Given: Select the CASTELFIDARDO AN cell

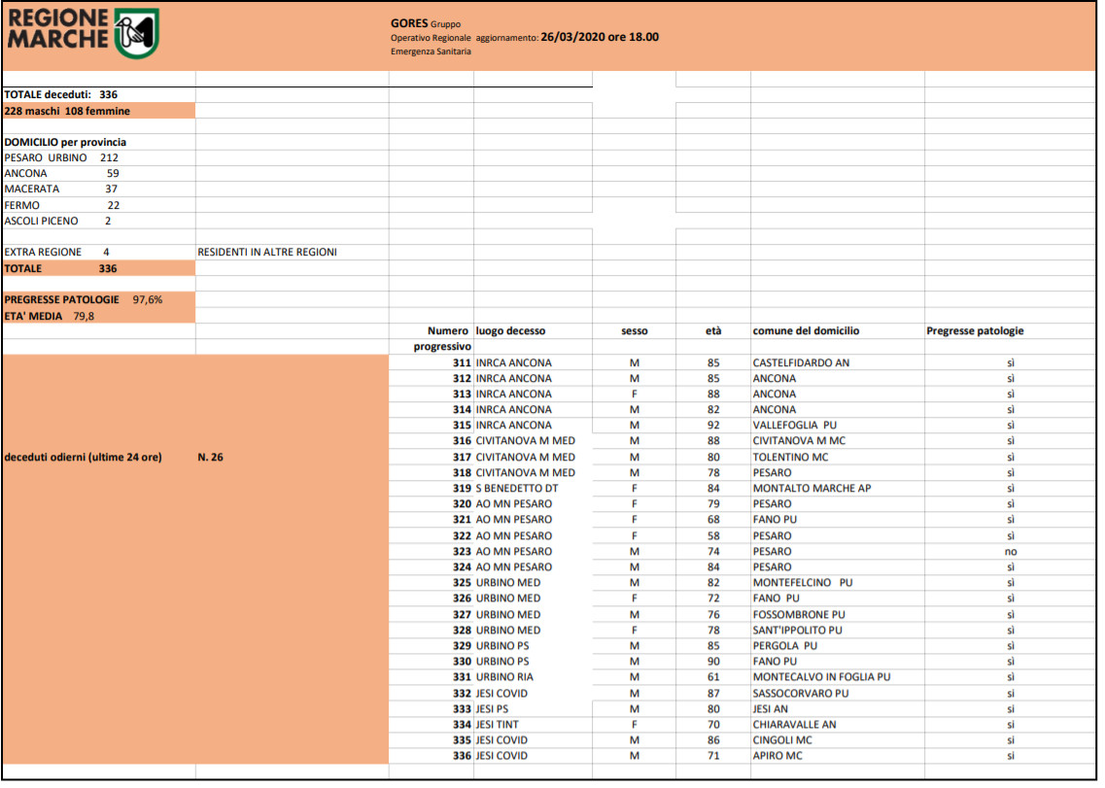Looking at the screenshot, I should 801,363.
